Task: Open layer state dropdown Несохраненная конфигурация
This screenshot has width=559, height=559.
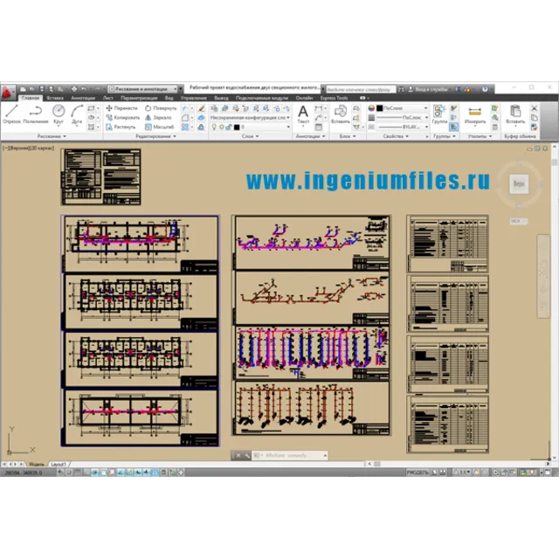Action: pos(250,117)
